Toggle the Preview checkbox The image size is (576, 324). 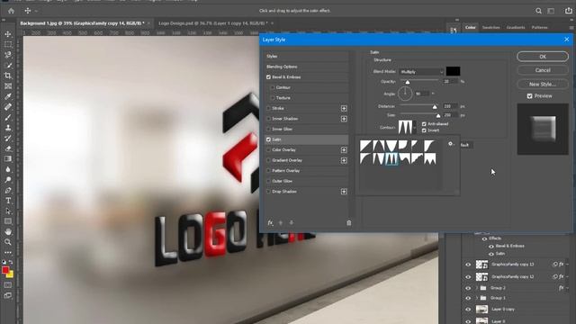[x=529, y=96]
